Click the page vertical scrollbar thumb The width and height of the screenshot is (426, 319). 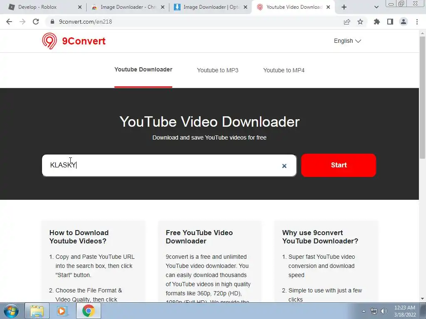point(422,98)
